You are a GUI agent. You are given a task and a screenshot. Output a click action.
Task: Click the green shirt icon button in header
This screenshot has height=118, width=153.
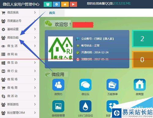tap(48, 4)
